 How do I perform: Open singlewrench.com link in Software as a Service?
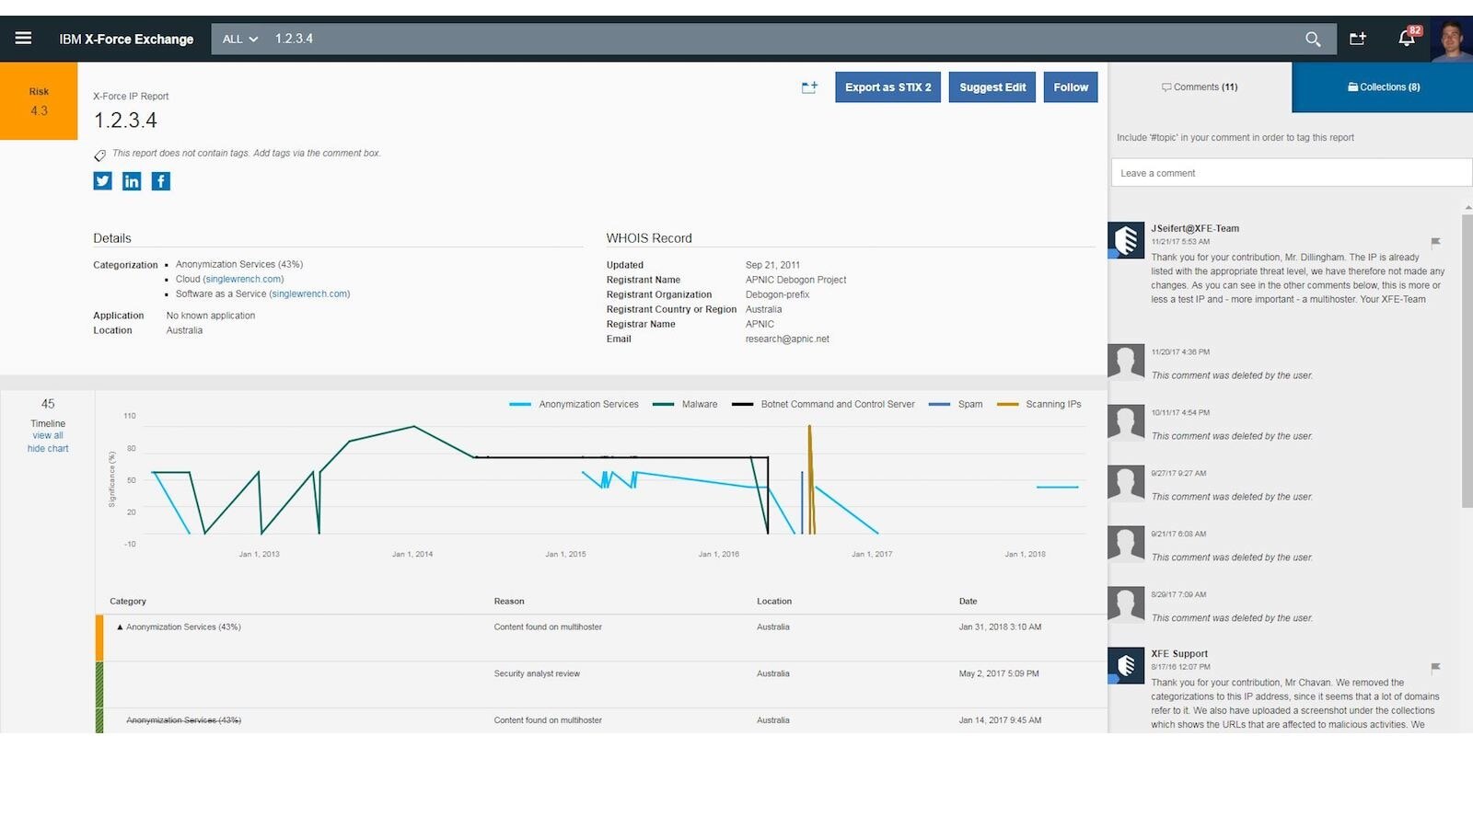point(309,294)
